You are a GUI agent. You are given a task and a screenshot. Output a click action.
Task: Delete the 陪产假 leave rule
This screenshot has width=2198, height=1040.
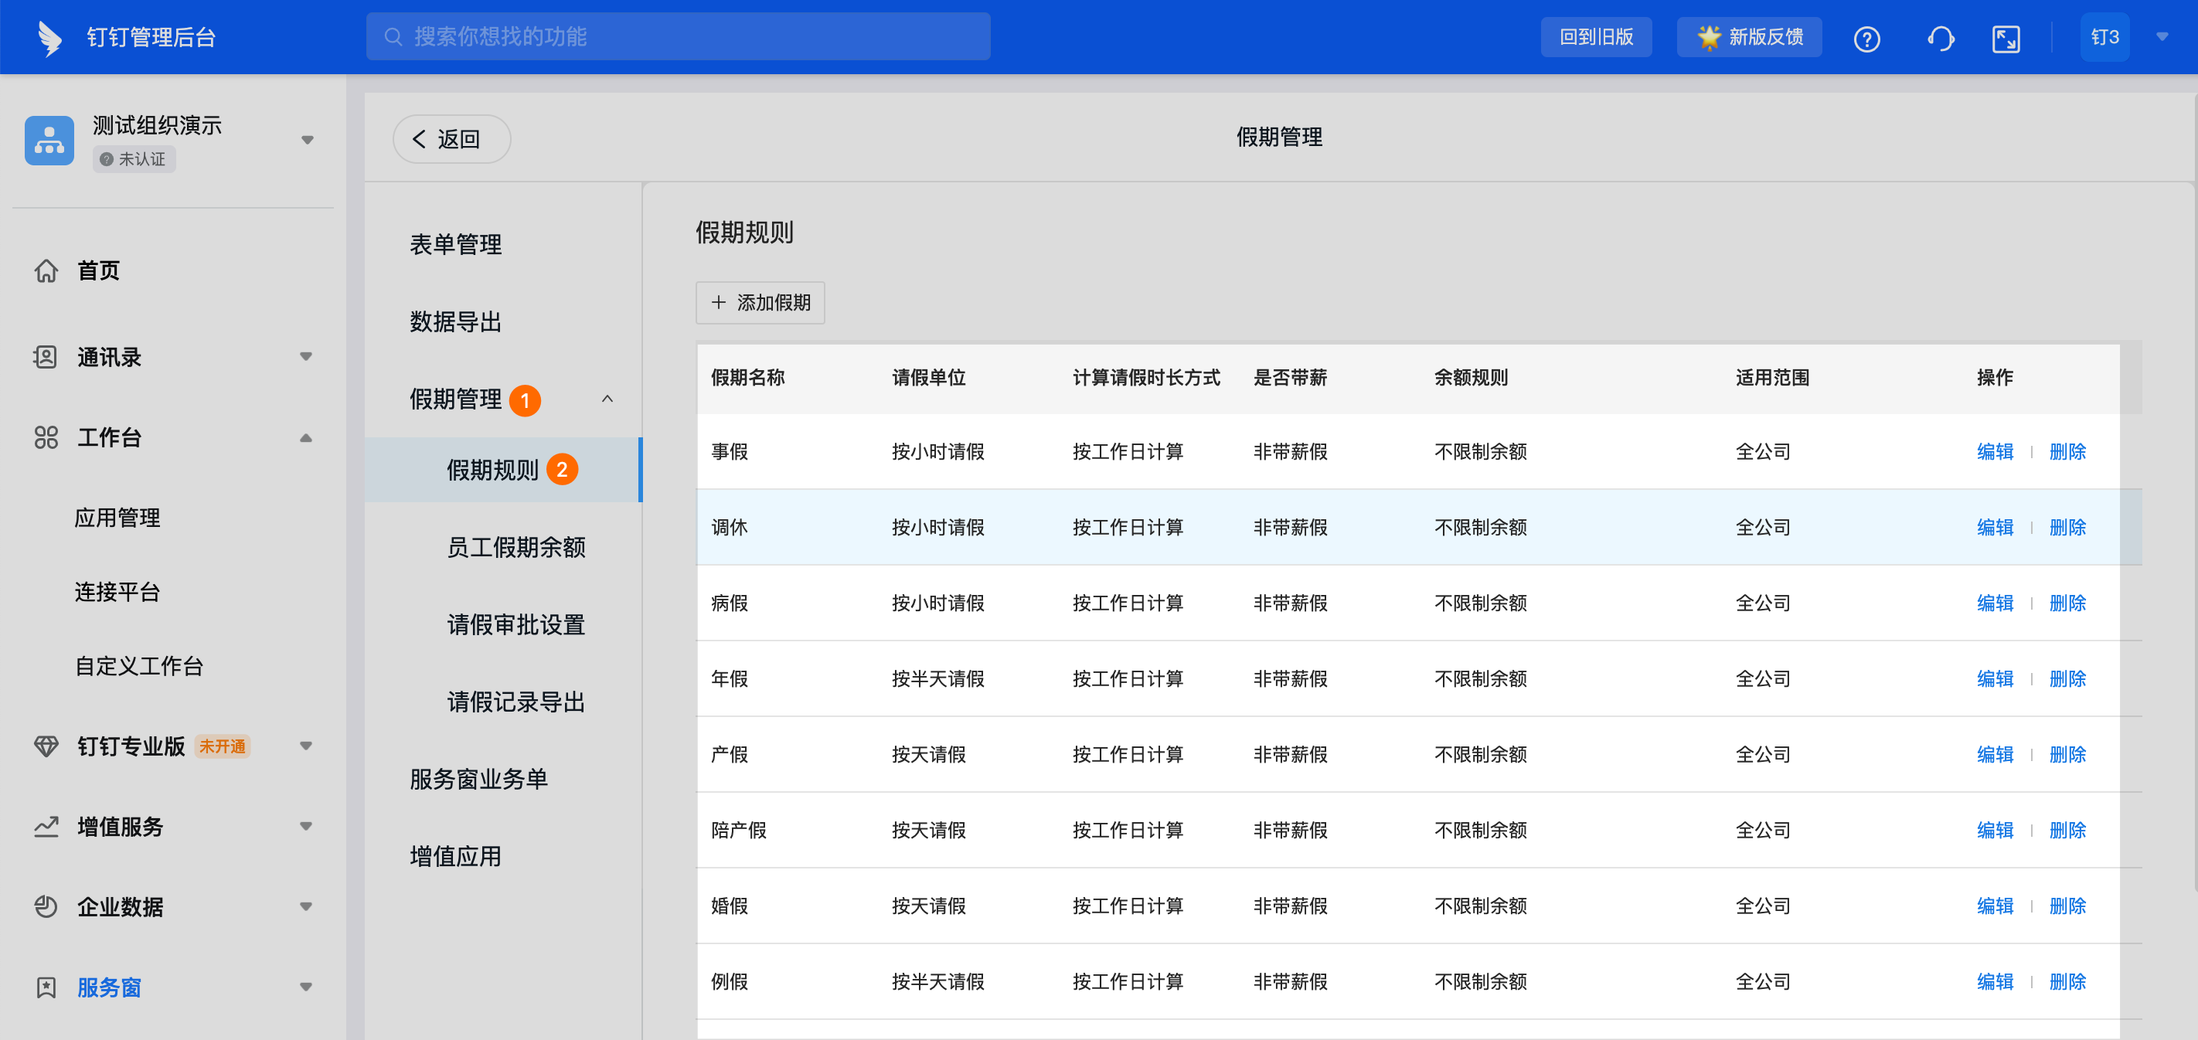tap(2067, 830)
